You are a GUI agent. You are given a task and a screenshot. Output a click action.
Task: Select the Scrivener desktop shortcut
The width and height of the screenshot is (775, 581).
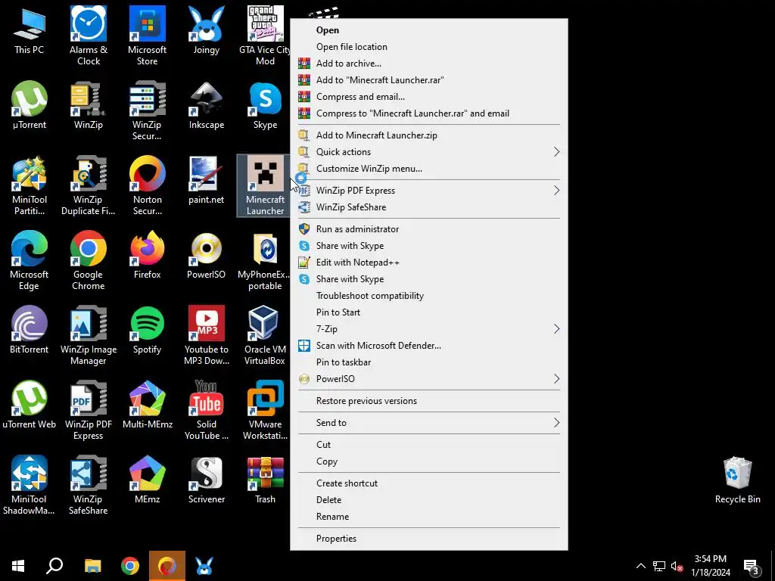tap(206, 480)
